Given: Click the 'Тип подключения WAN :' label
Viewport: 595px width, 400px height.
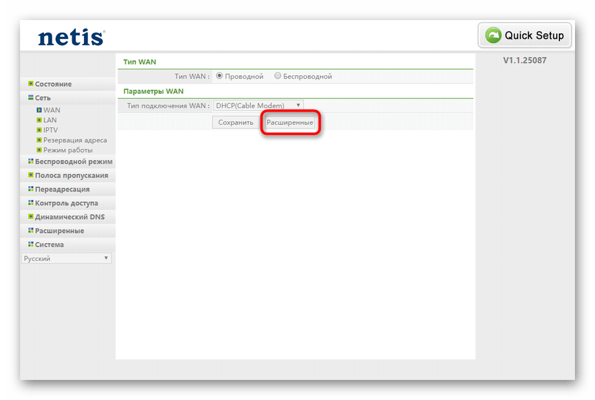Looking at the screenshot, I should [x=168, y=105].
